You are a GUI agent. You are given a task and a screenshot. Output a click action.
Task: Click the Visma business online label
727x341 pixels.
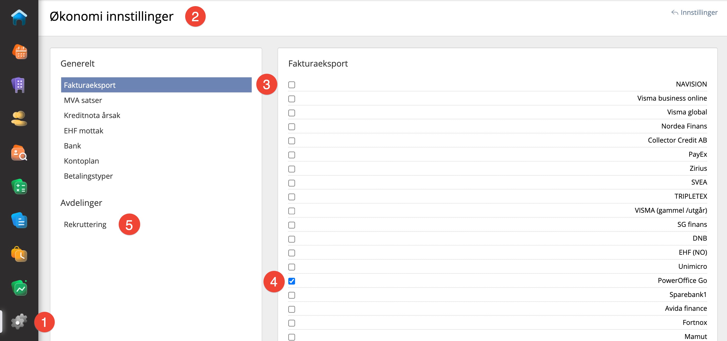pos(672,98)
